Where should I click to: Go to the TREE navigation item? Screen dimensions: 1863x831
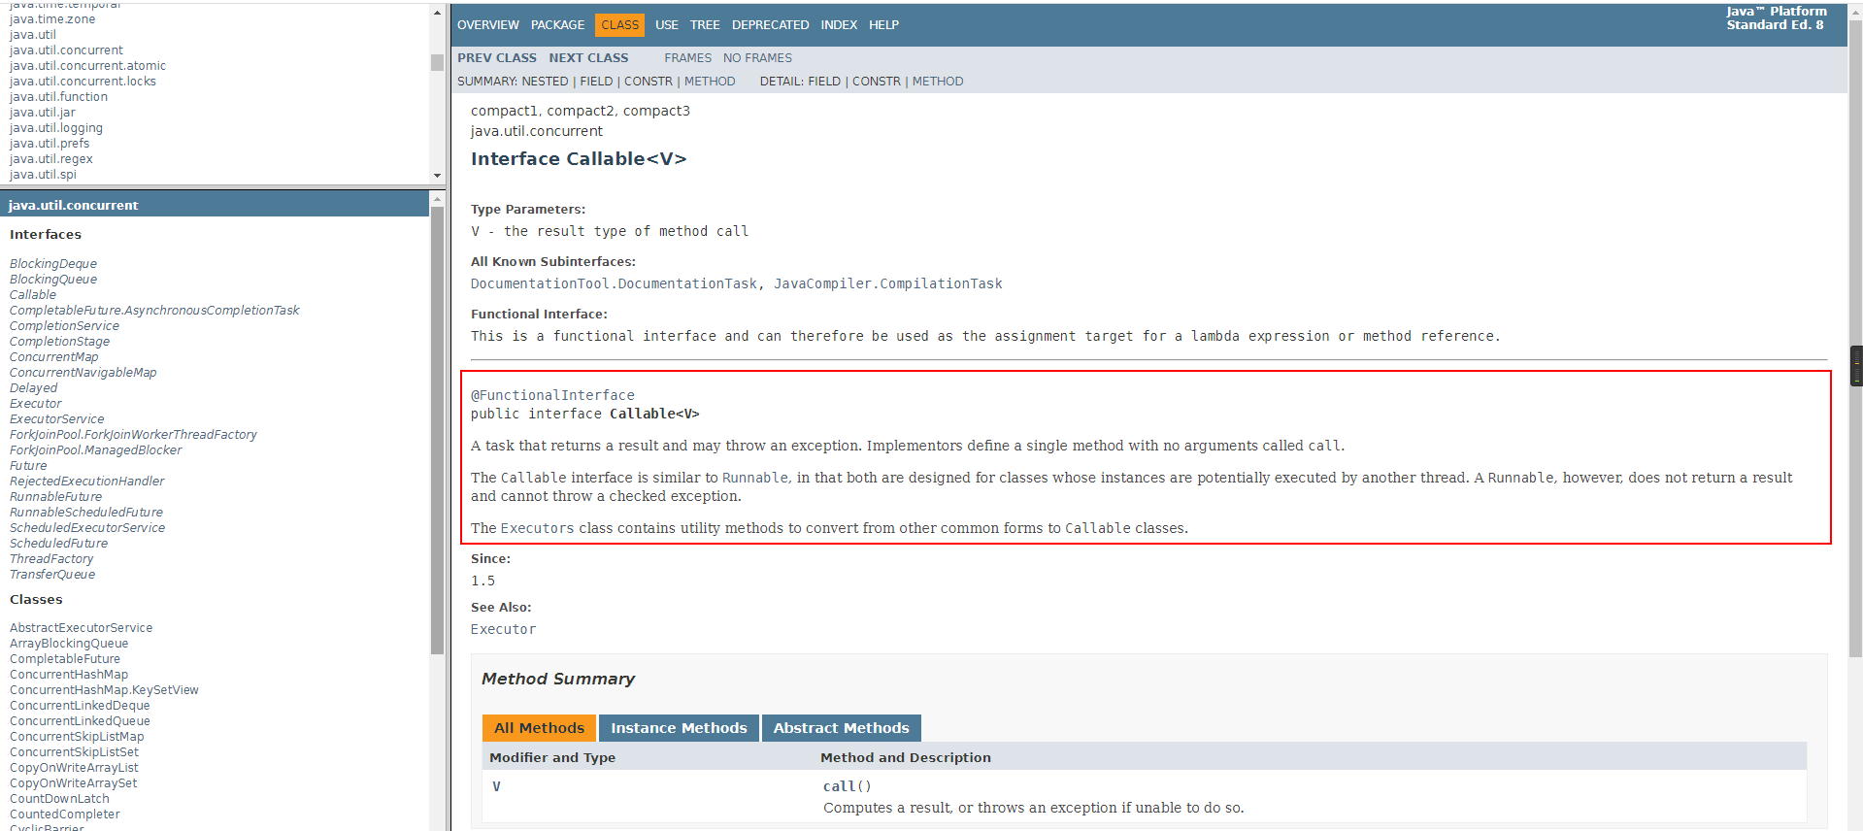(704, 25)
